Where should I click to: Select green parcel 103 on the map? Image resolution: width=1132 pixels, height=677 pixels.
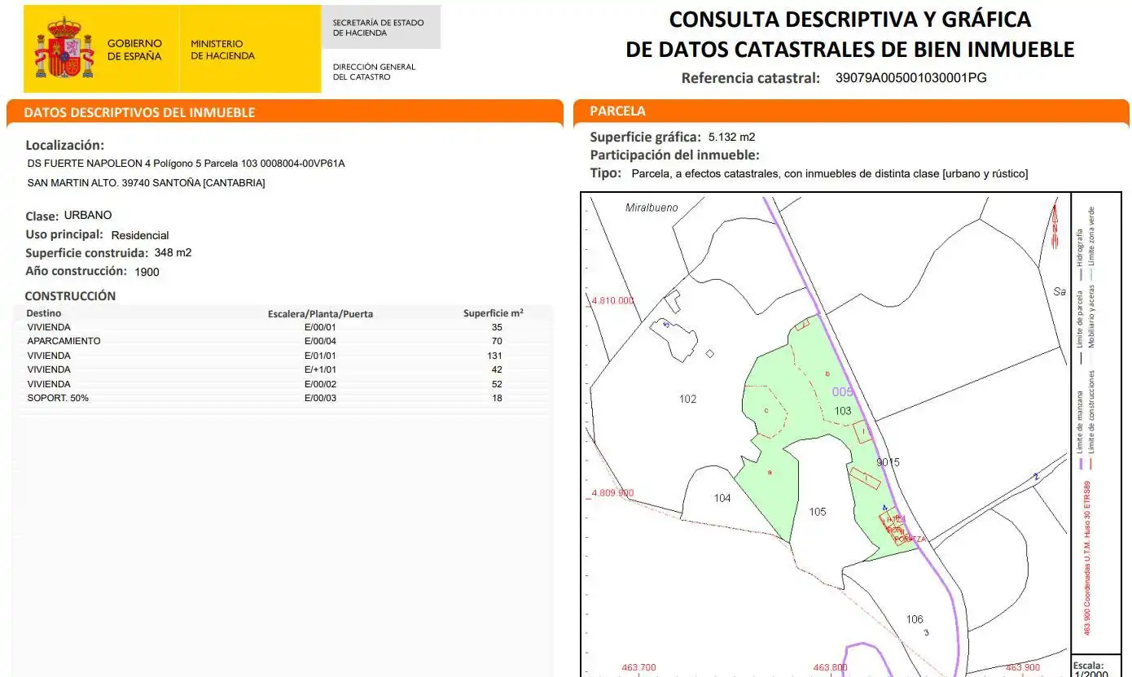pyautogui.click(x=843, y=411)
